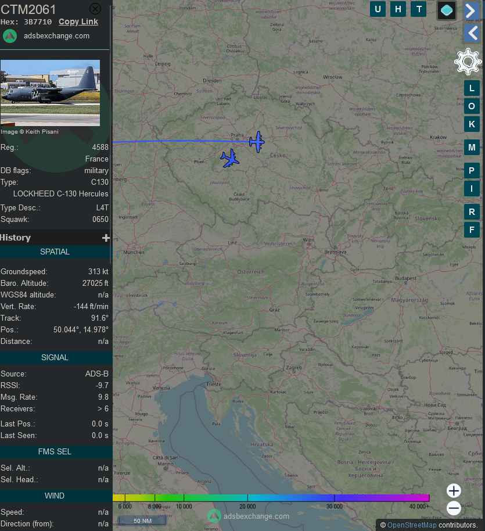Click the track value 91.6°
Viewport: 485px width, 531px height.
coord(100,318)
